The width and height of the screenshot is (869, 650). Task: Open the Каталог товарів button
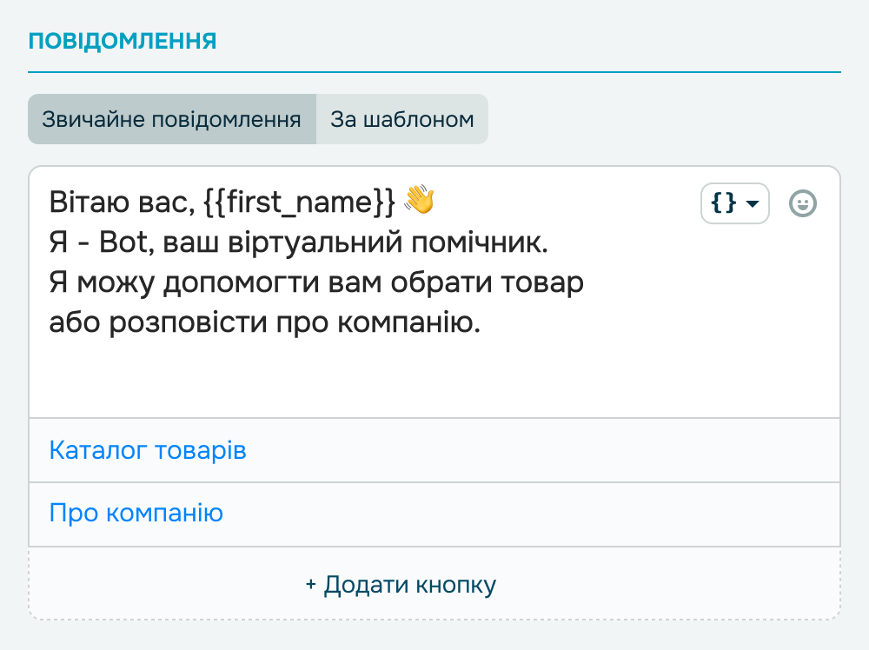tap(148, 451)
